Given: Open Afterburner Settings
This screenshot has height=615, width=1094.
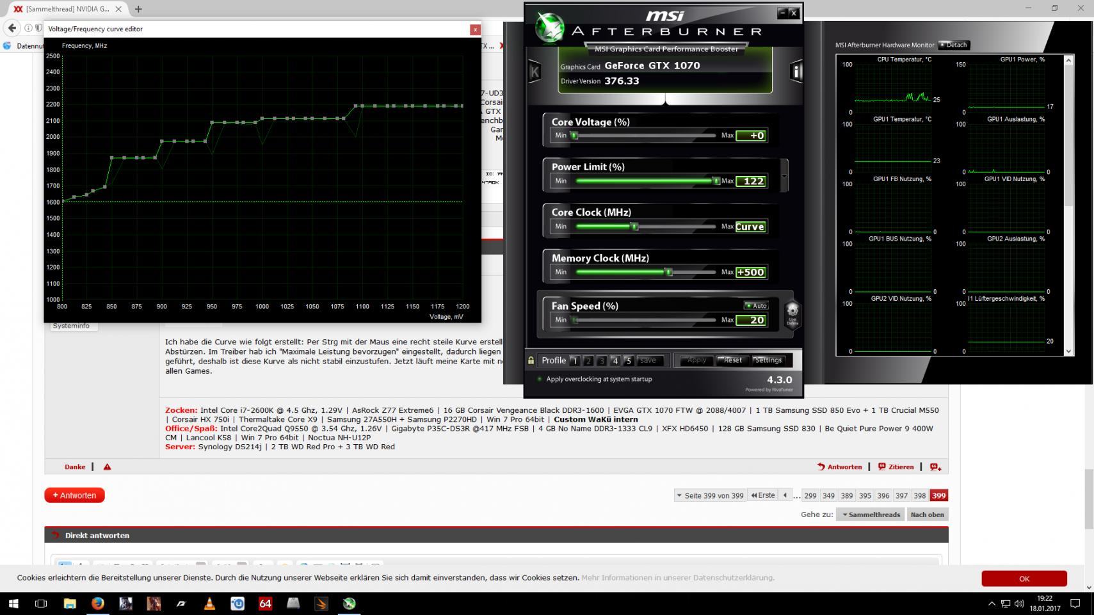Looking at the screenshot, I should click(x=768, y=360).
